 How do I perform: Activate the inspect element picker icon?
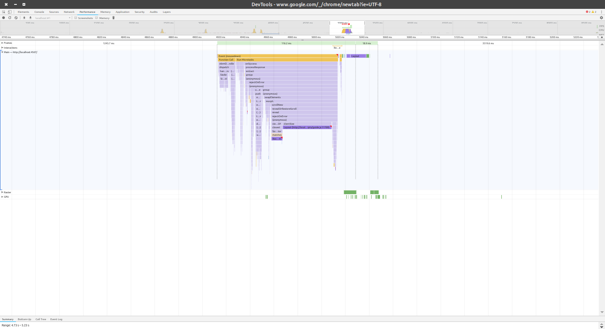pyautogui.click(x=4, y=12)
